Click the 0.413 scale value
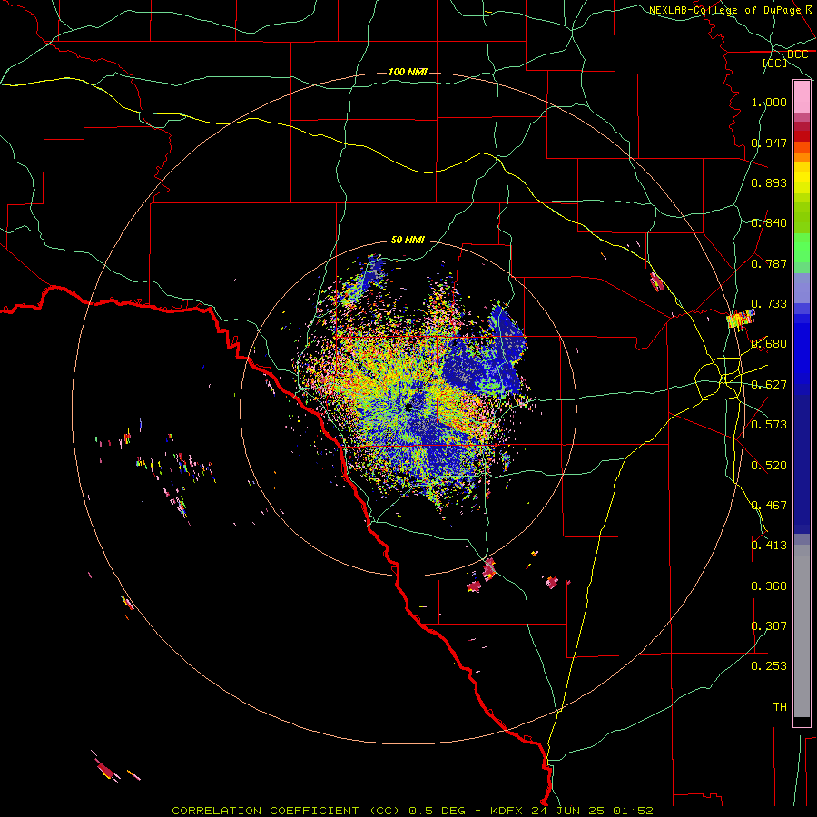This screenshot has width=817, height=817. tap(769, 546)
